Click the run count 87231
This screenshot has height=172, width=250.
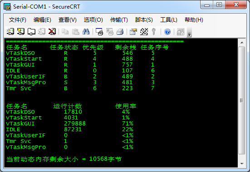pos(73,129)
